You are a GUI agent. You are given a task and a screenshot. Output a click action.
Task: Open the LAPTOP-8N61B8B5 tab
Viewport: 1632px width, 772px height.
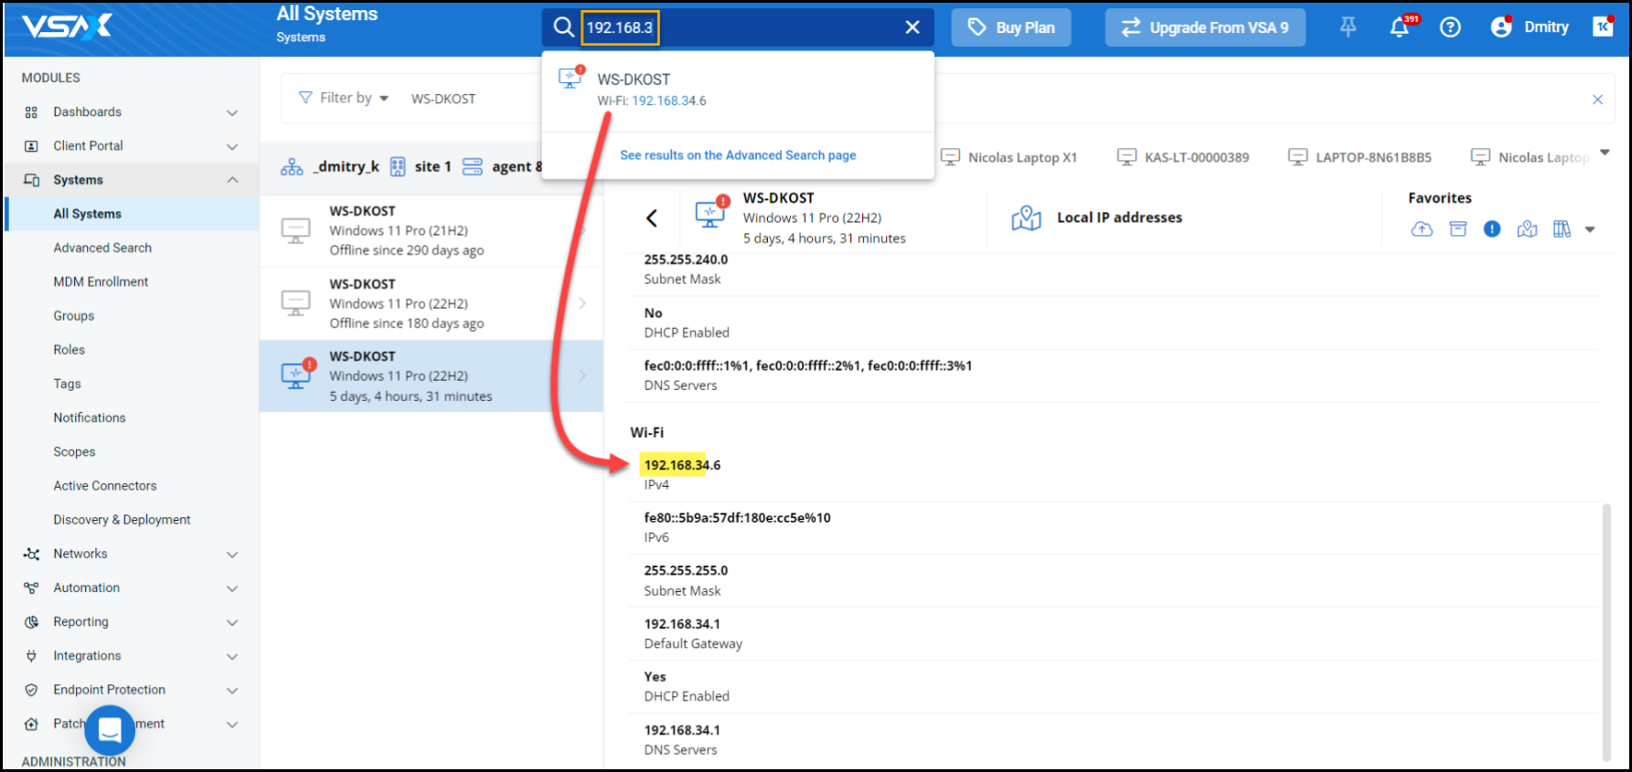coord(1360,157)
